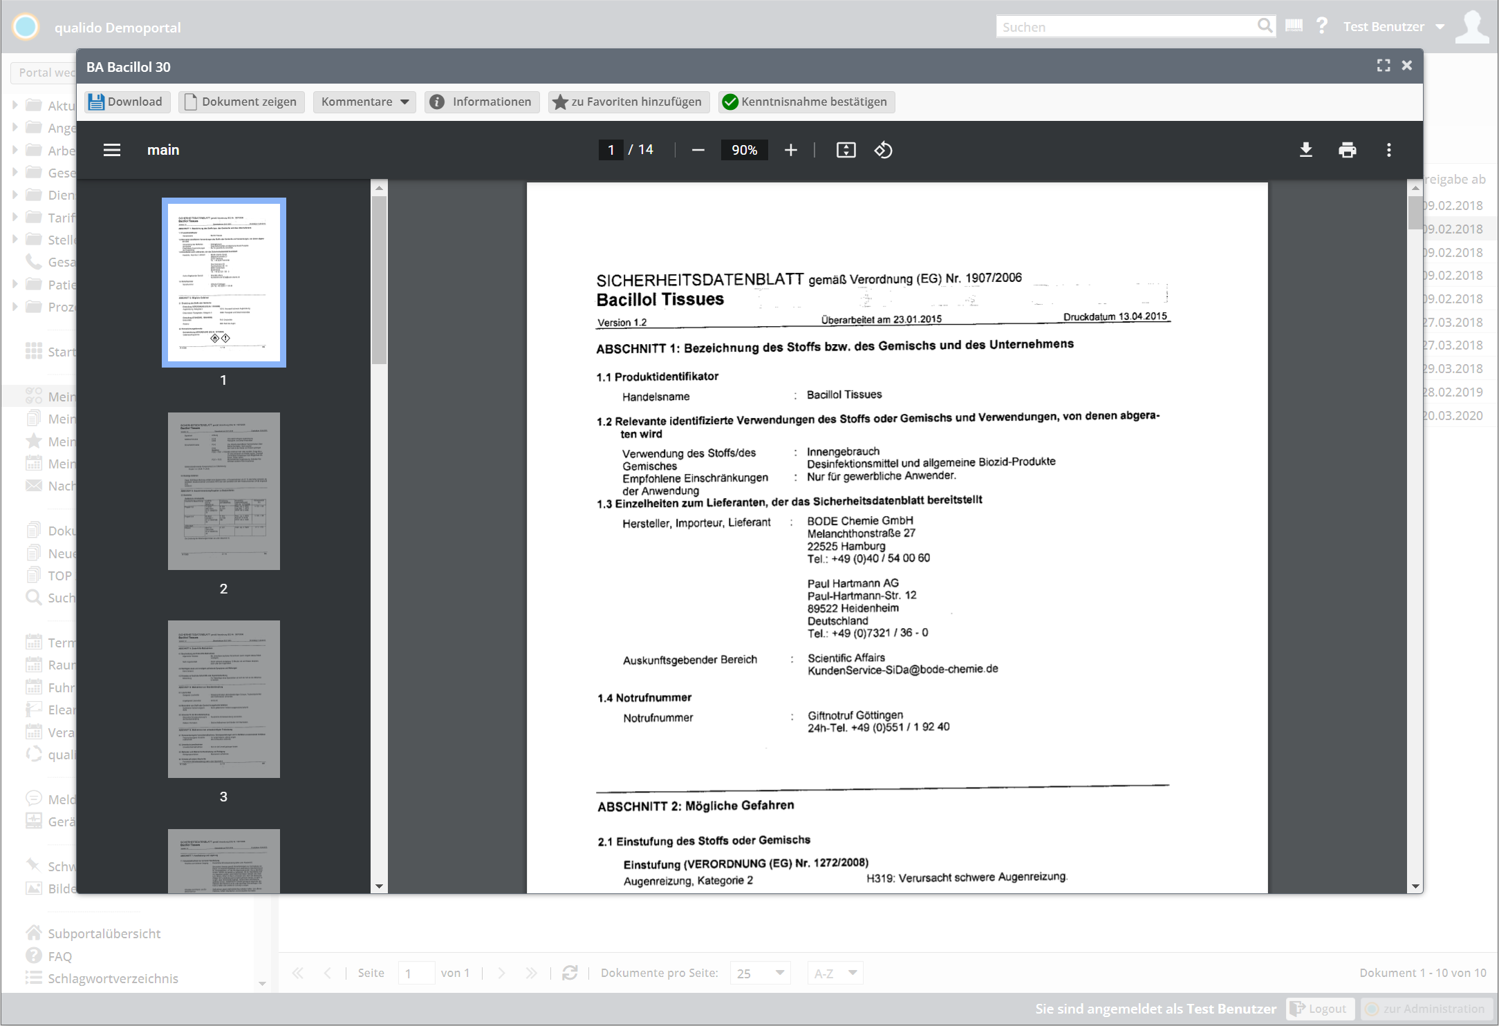Expand the Arbe... folder tree node

click(15, 150)
